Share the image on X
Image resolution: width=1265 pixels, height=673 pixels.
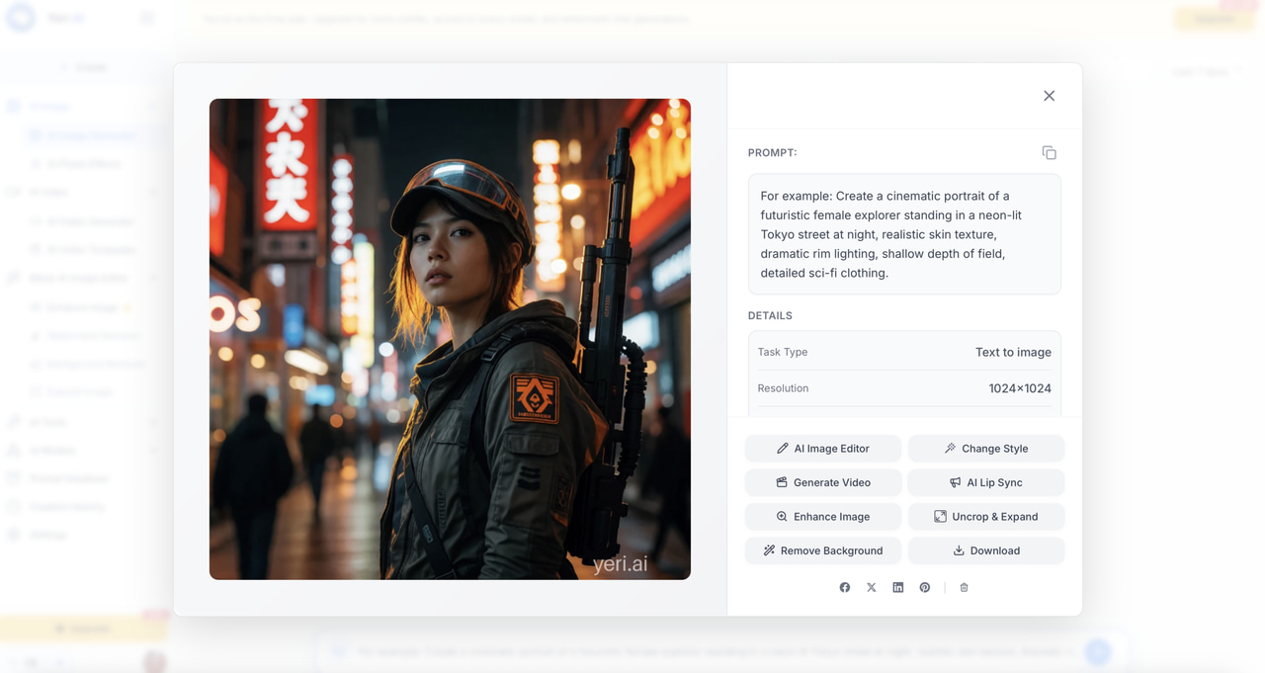click(872, 587)
